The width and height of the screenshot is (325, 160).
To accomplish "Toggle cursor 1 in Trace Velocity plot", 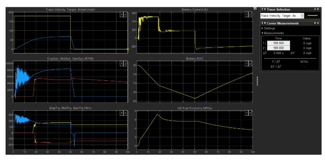I will click(122, 14).
